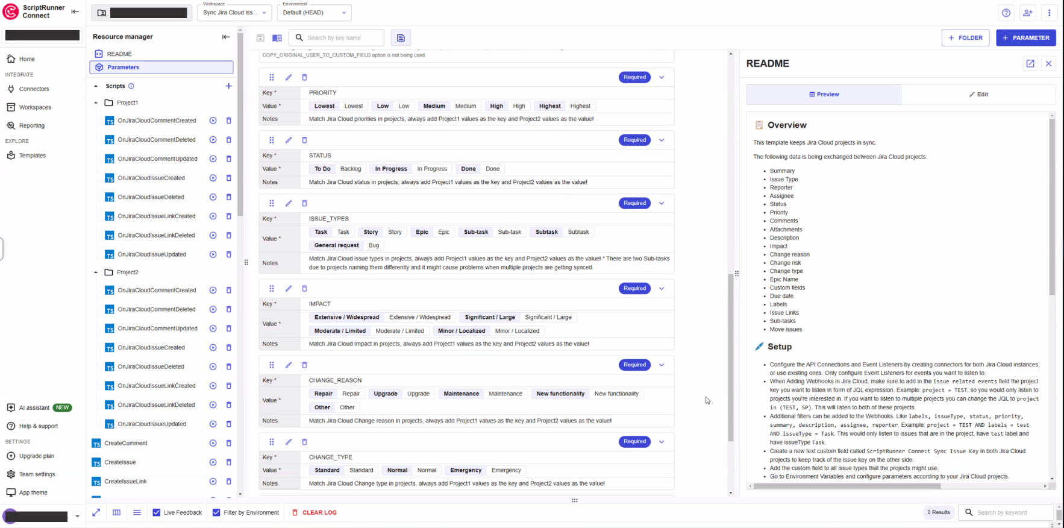
Task: Select Parameters in Resource manager
Action: [x=161, y=68]
